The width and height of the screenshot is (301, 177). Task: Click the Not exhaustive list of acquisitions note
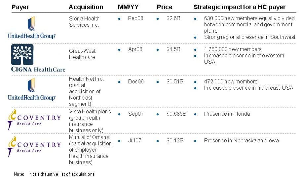point(62,174)
